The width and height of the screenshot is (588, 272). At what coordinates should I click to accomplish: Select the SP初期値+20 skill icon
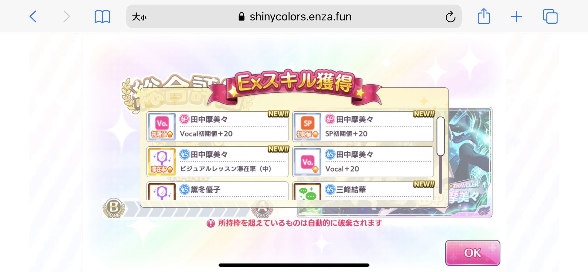(x=307, y=126)
